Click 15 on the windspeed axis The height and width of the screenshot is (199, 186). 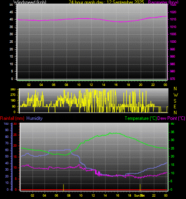[11, 56]
